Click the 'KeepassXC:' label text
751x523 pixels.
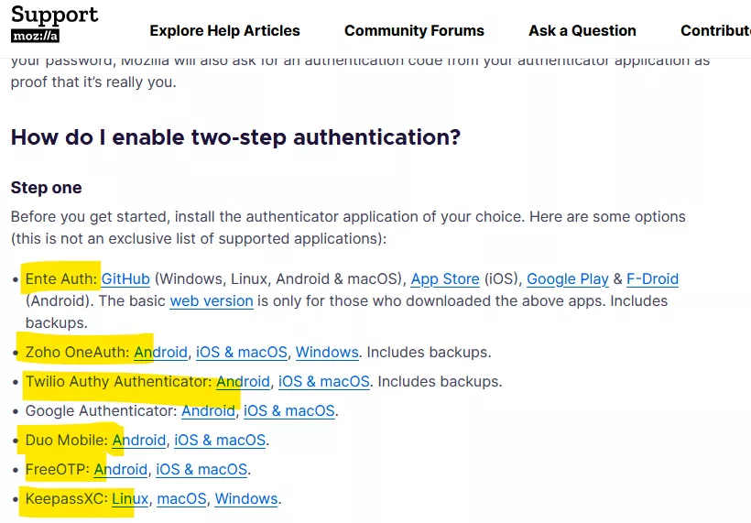[67, 498]
